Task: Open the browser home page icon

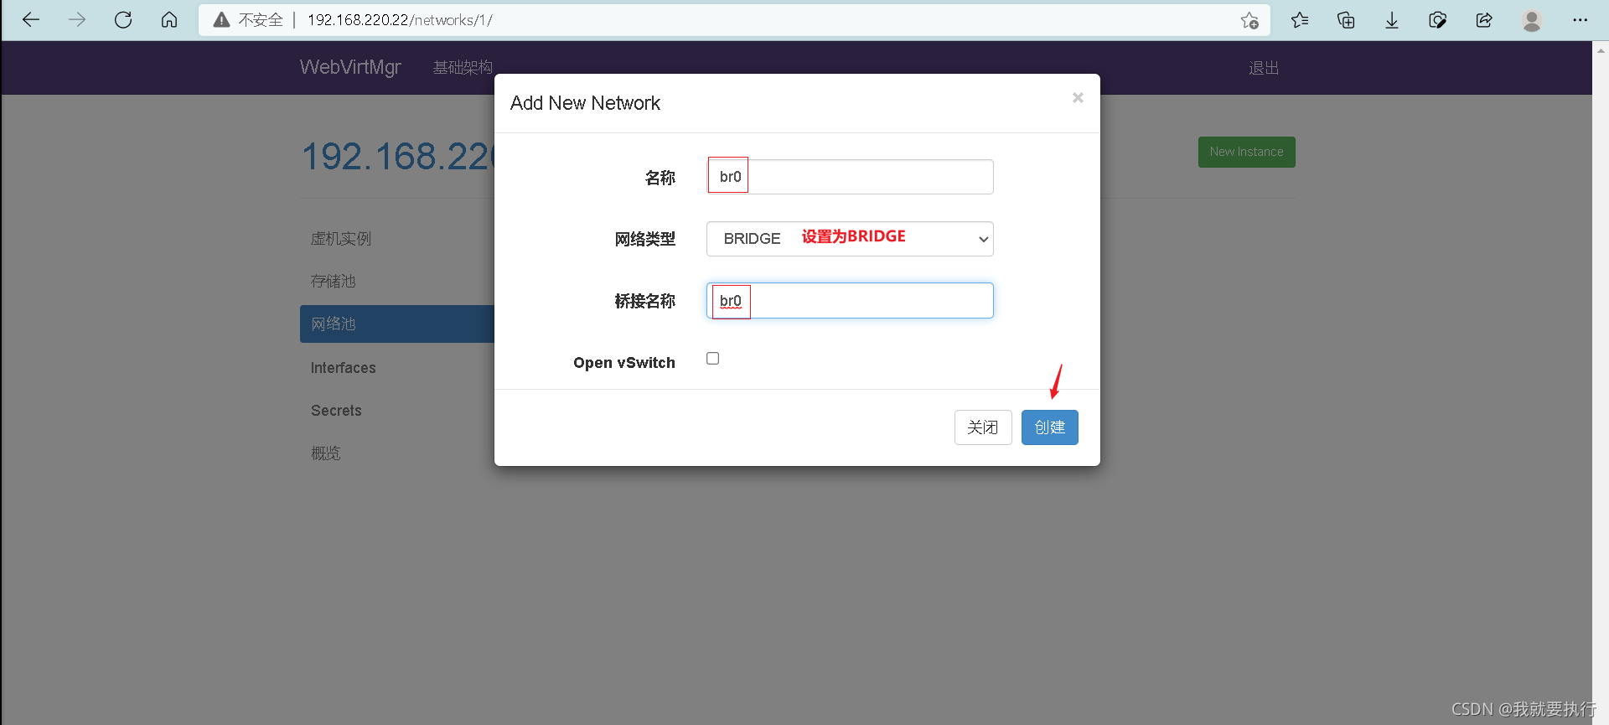Action: pos(169,20)
